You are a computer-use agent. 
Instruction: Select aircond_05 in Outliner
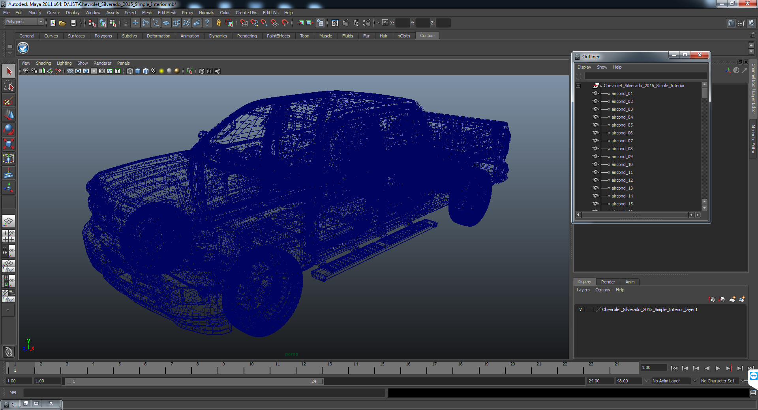click(622, 125)
